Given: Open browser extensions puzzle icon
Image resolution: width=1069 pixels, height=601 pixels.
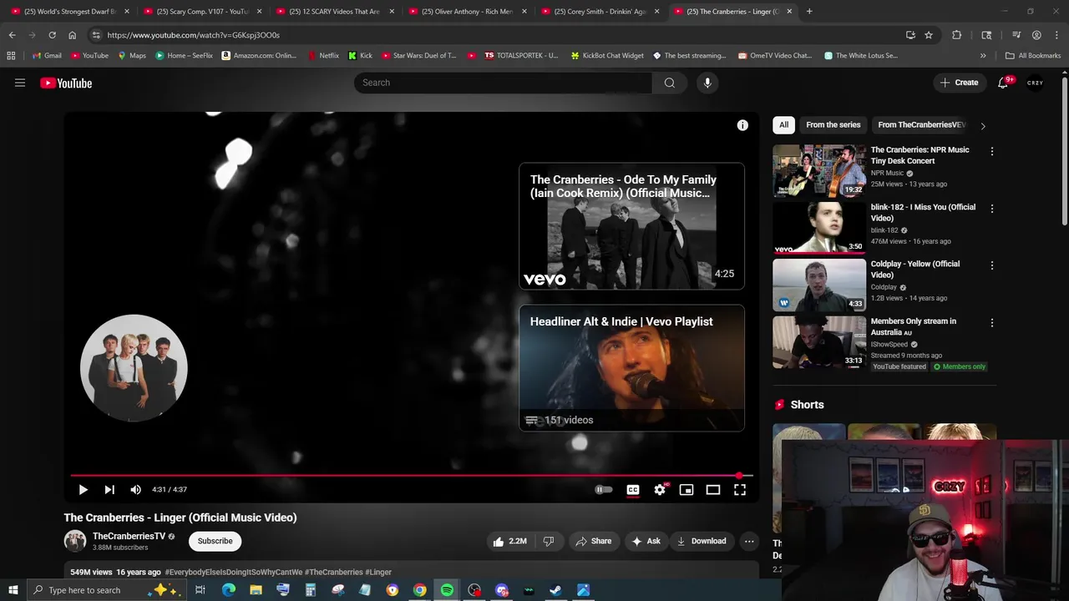Looking at the screenshot, I should coord(957,35).
